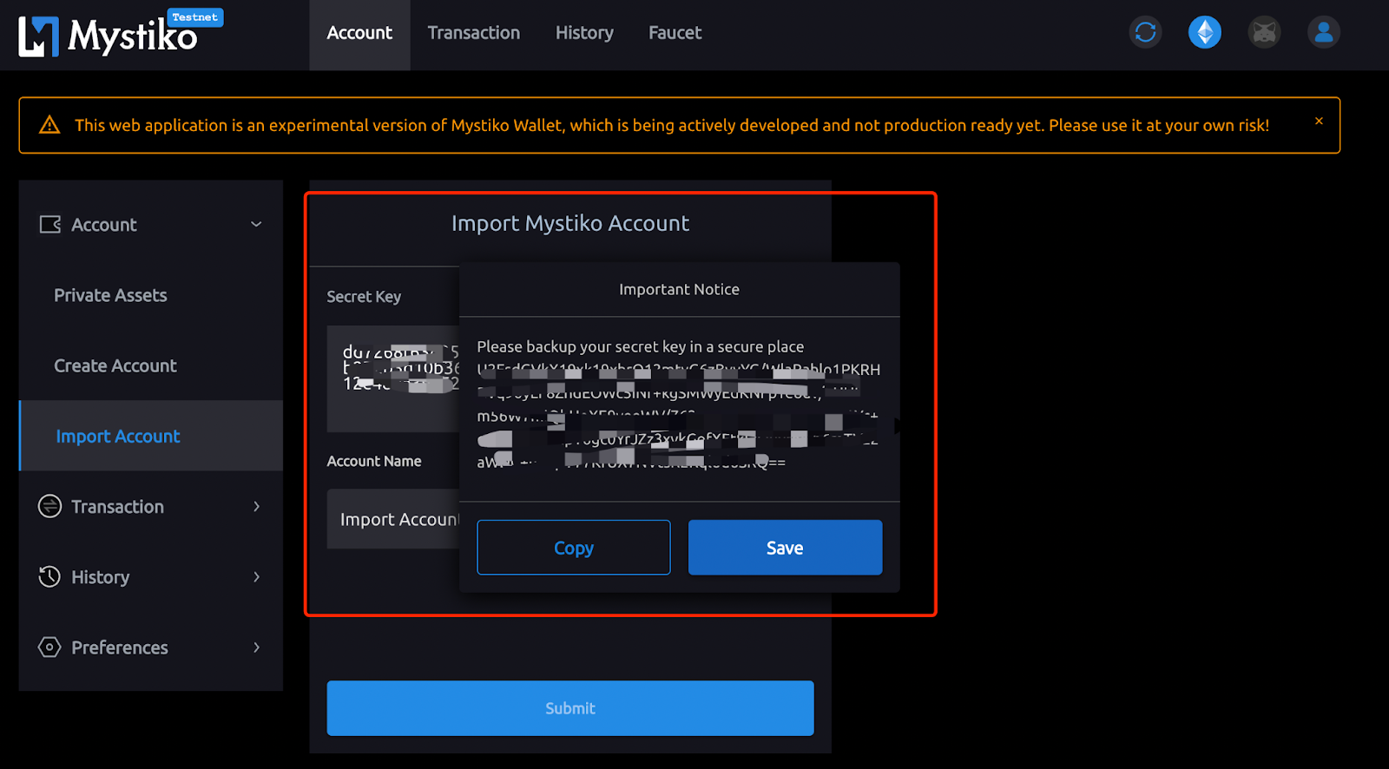Image resolution: width=1389 pixels, height=769 pixels.
Task: Expand the History sidebar section chevron
Action: 256,576
